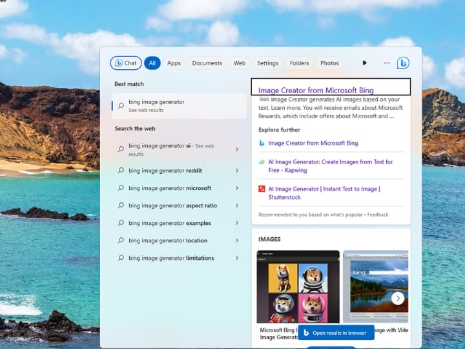The height and width of the screenshot is (349, 465).
Task: Switch to the Photos filter tab
Action: (329, 63)
